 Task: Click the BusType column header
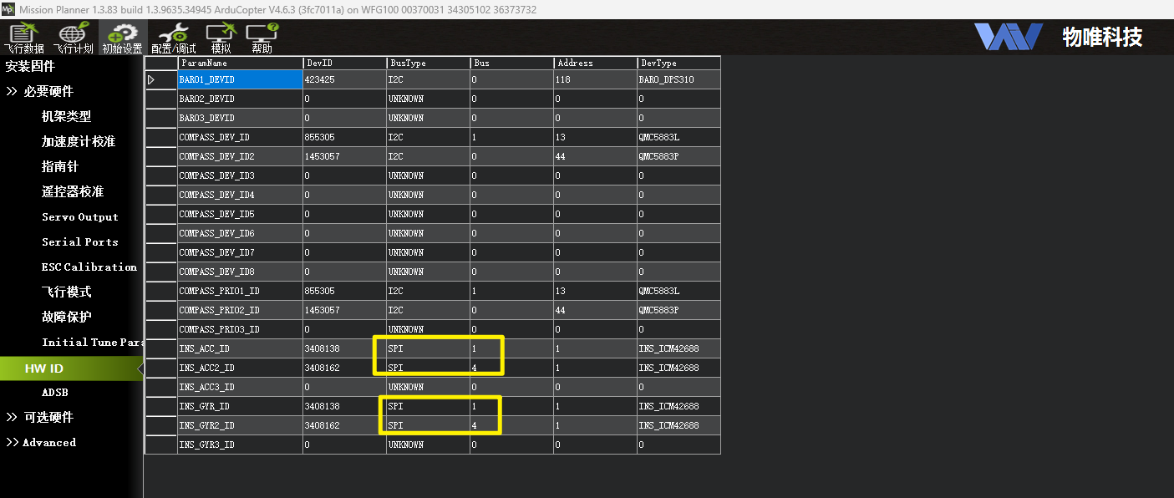click(428, 63)
